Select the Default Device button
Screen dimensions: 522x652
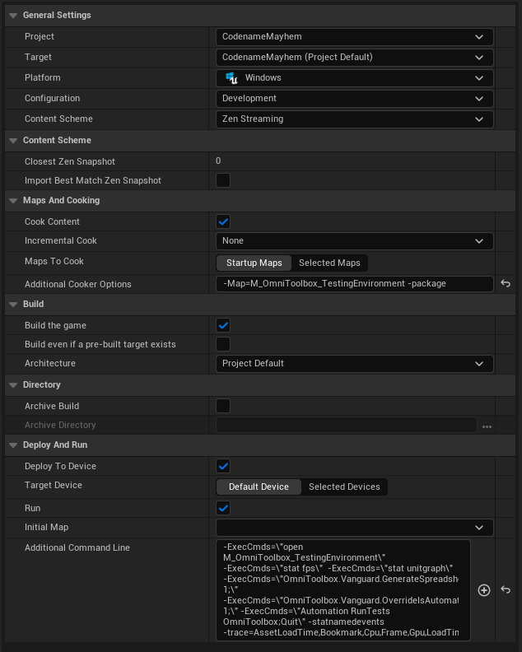[259, 487]
